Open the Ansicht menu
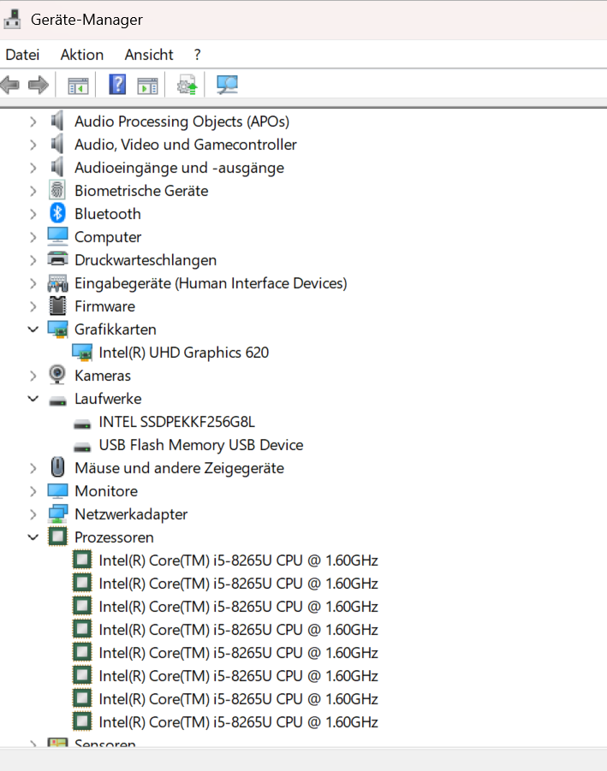 coord(149,55)
